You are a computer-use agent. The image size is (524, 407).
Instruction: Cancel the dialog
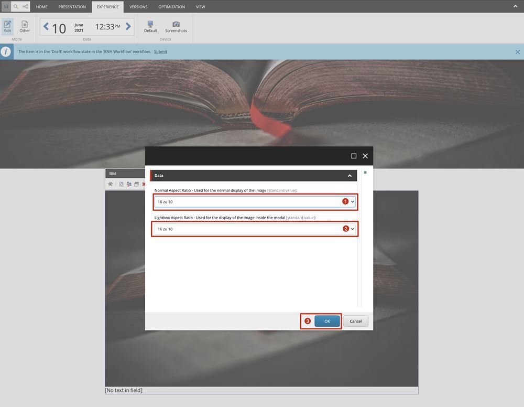click(356, 321)
